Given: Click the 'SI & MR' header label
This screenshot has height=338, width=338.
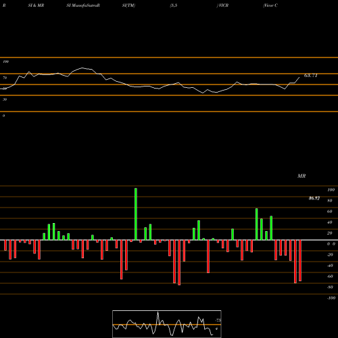Looking at the screenshot, I should 36,5.
